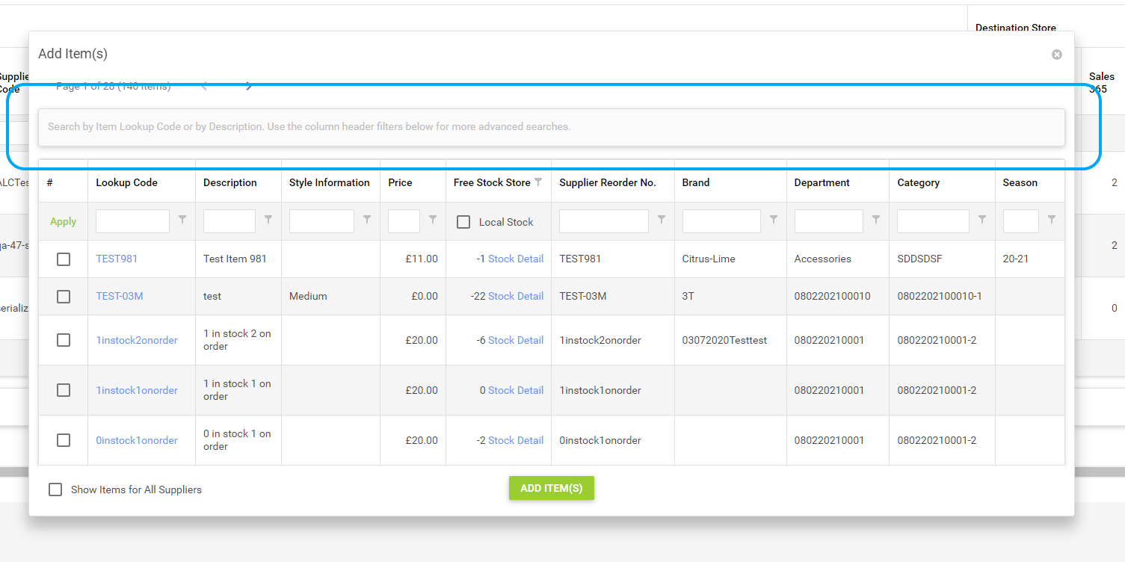
Task: Sort by the Lookup Code column header
Action: pos(126,182)
